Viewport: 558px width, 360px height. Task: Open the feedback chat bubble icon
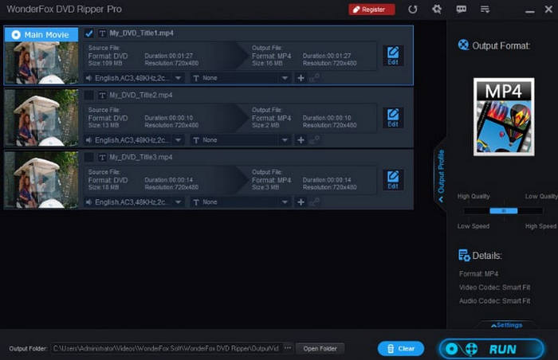click(462, 10)
